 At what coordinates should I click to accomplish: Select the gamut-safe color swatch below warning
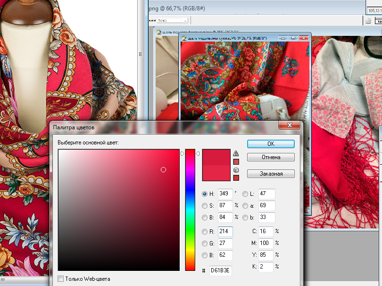[236, 161]
